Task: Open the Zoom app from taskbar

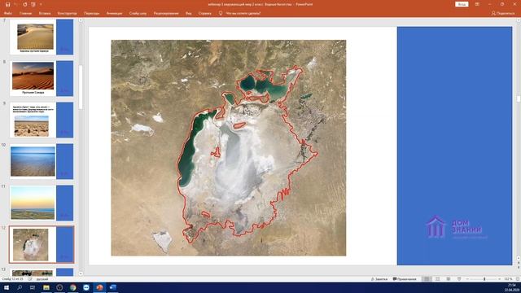Action: [x=86, y=287]
